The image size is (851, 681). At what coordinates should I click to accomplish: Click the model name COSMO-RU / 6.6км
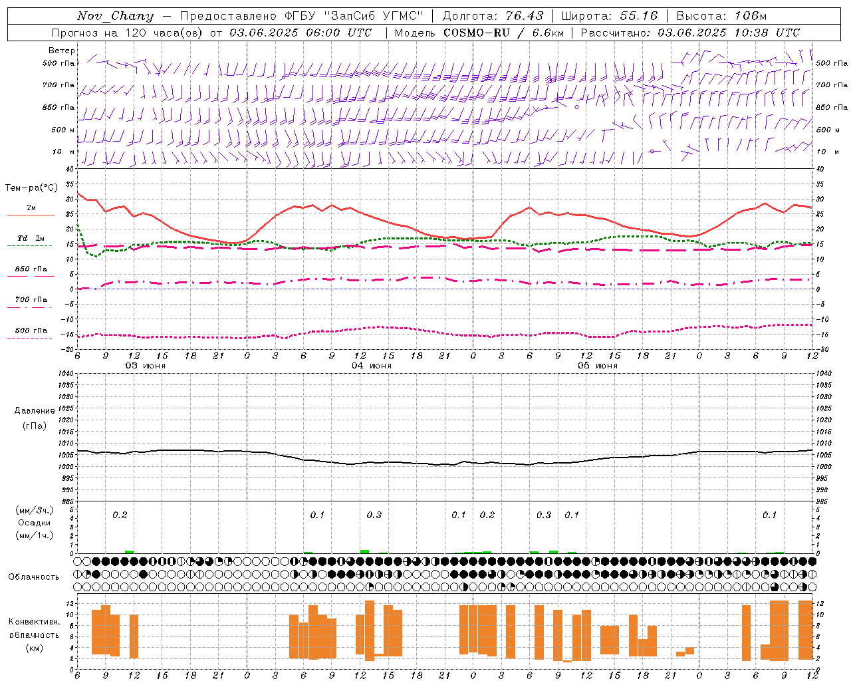[503, 33]
